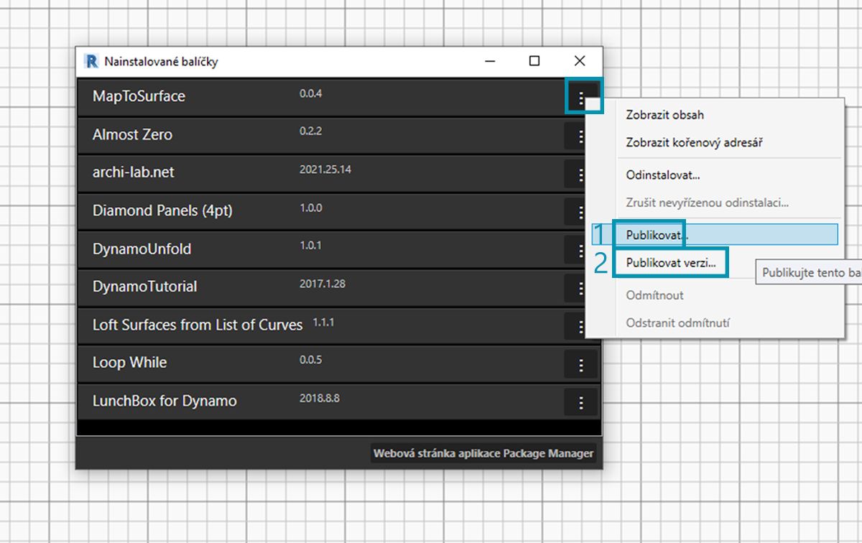Select Loft Surfaces from List of Curves
This screenshot has width=862, height=543.
pyautogui.click(x=198, y=325)
